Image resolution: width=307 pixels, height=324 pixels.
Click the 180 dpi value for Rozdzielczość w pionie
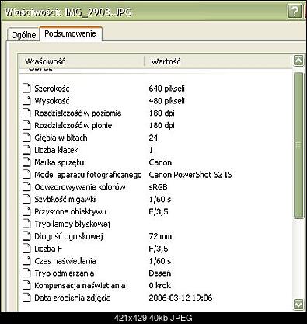[162, 125]
